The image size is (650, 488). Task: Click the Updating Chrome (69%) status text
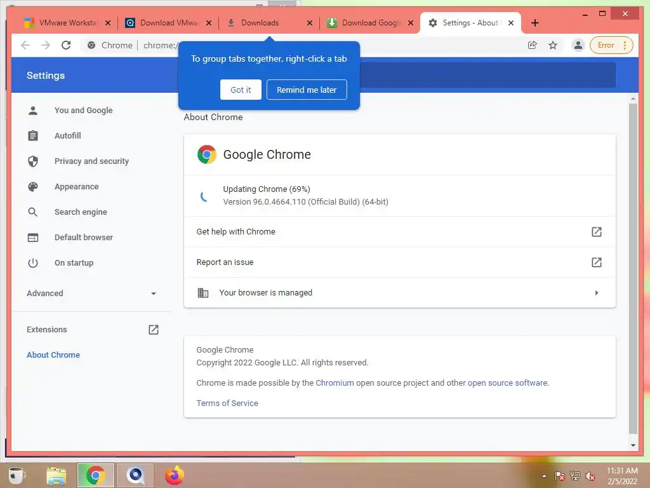tap(267, 189)
